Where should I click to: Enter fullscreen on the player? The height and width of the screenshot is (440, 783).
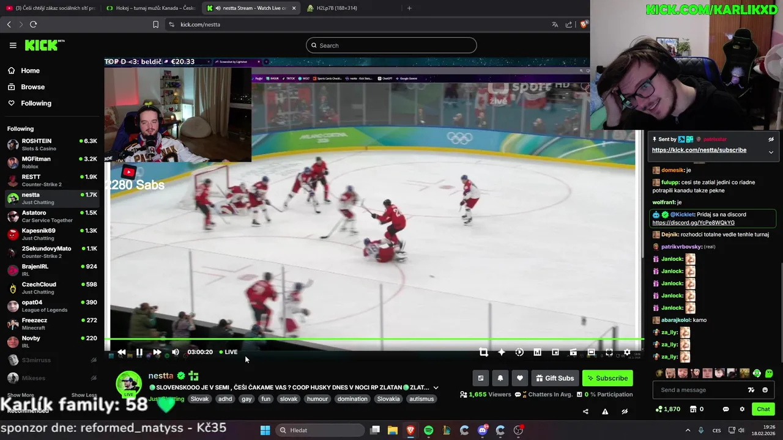coord(609,352)
